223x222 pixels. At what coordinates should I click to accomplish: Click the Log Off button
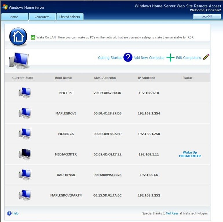pyautogui.click(x=207, y=16)
